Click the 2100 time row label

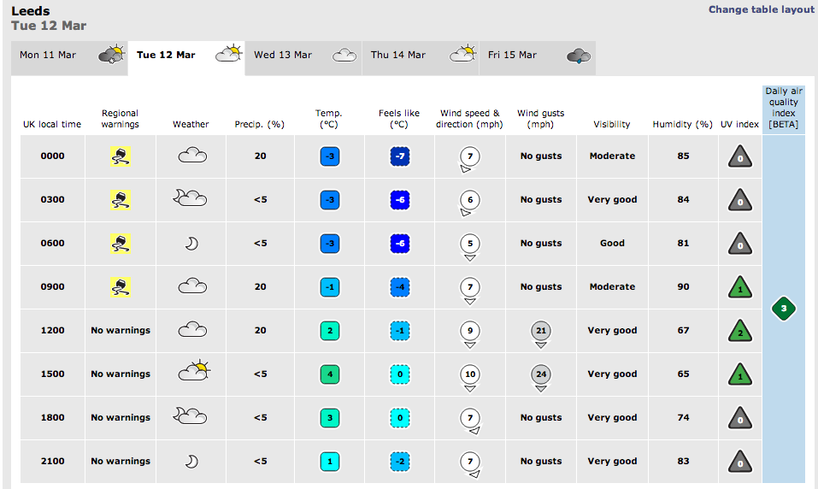pos(53,462)
